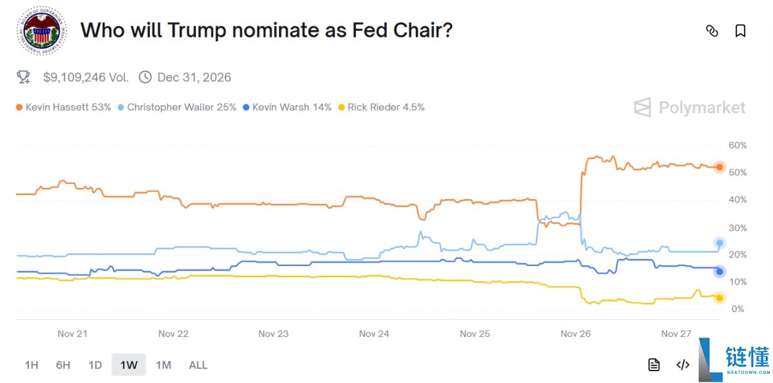
Task: Choose the 1W time range
Action: (128, 365)
